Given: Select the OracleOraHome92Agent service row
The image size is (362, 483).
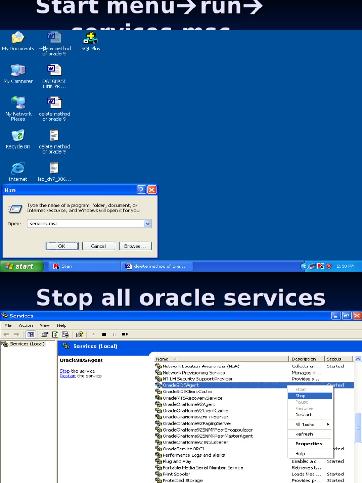Looking at the screenshot, I should 254,404.
